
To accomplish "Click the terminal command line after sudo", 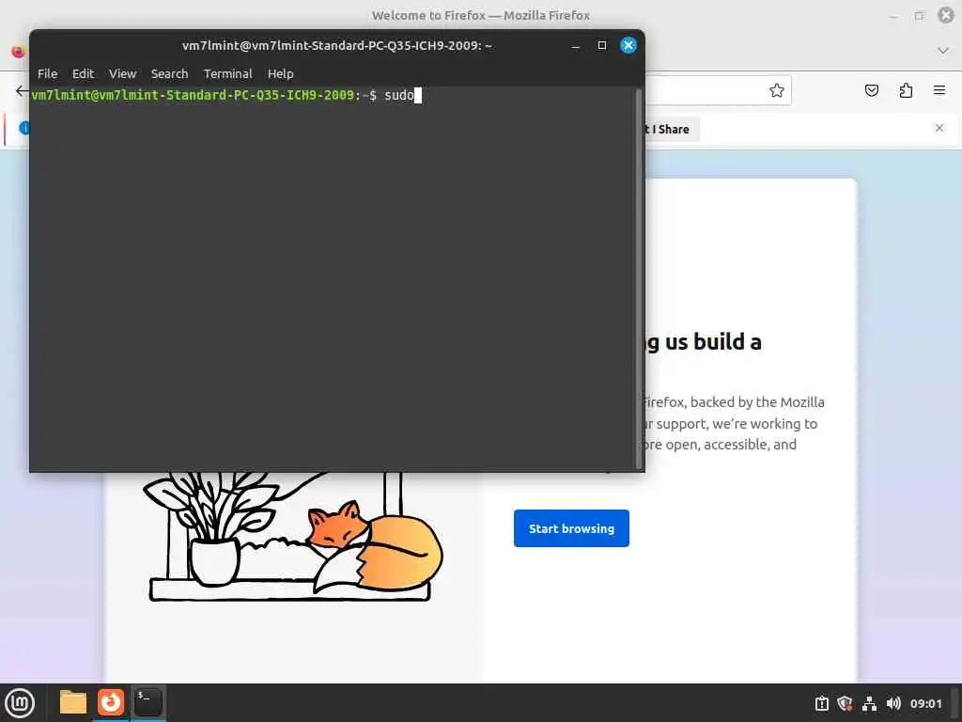I will point(418,95).
